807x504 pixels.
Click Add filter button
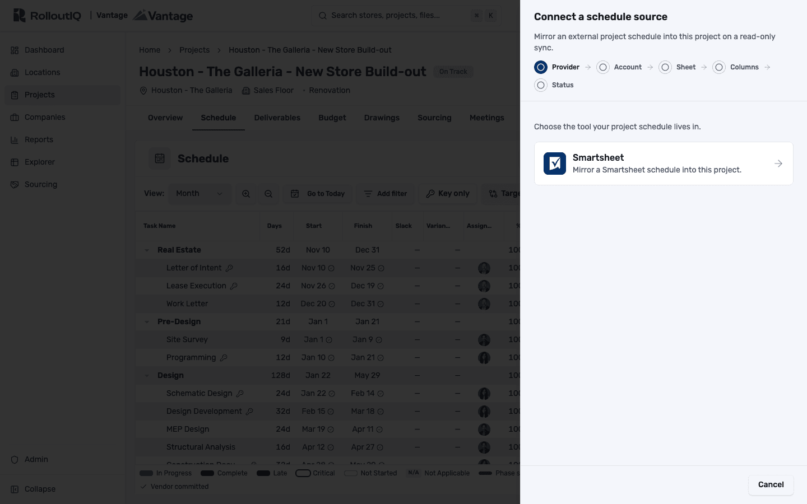pyautogui.click(x=386, y=194)
